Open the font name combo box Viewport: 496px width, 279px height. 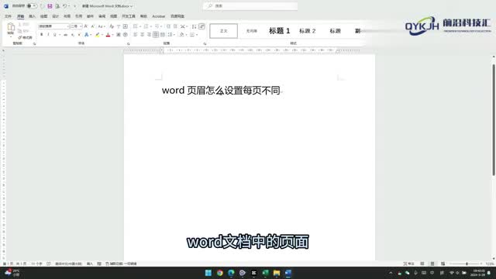[53, 26]
